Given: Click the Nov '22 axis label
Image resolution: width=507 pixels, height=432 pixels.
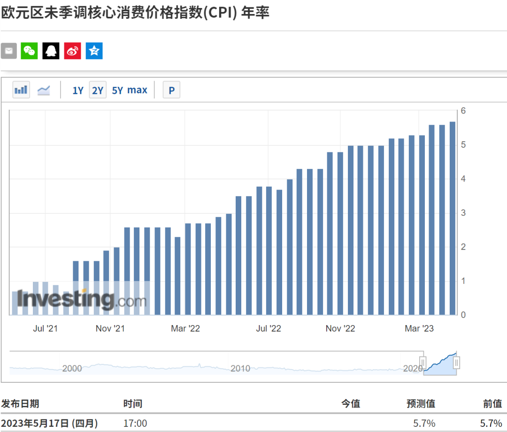Looking at the screenshot, I should click(340, 329).
